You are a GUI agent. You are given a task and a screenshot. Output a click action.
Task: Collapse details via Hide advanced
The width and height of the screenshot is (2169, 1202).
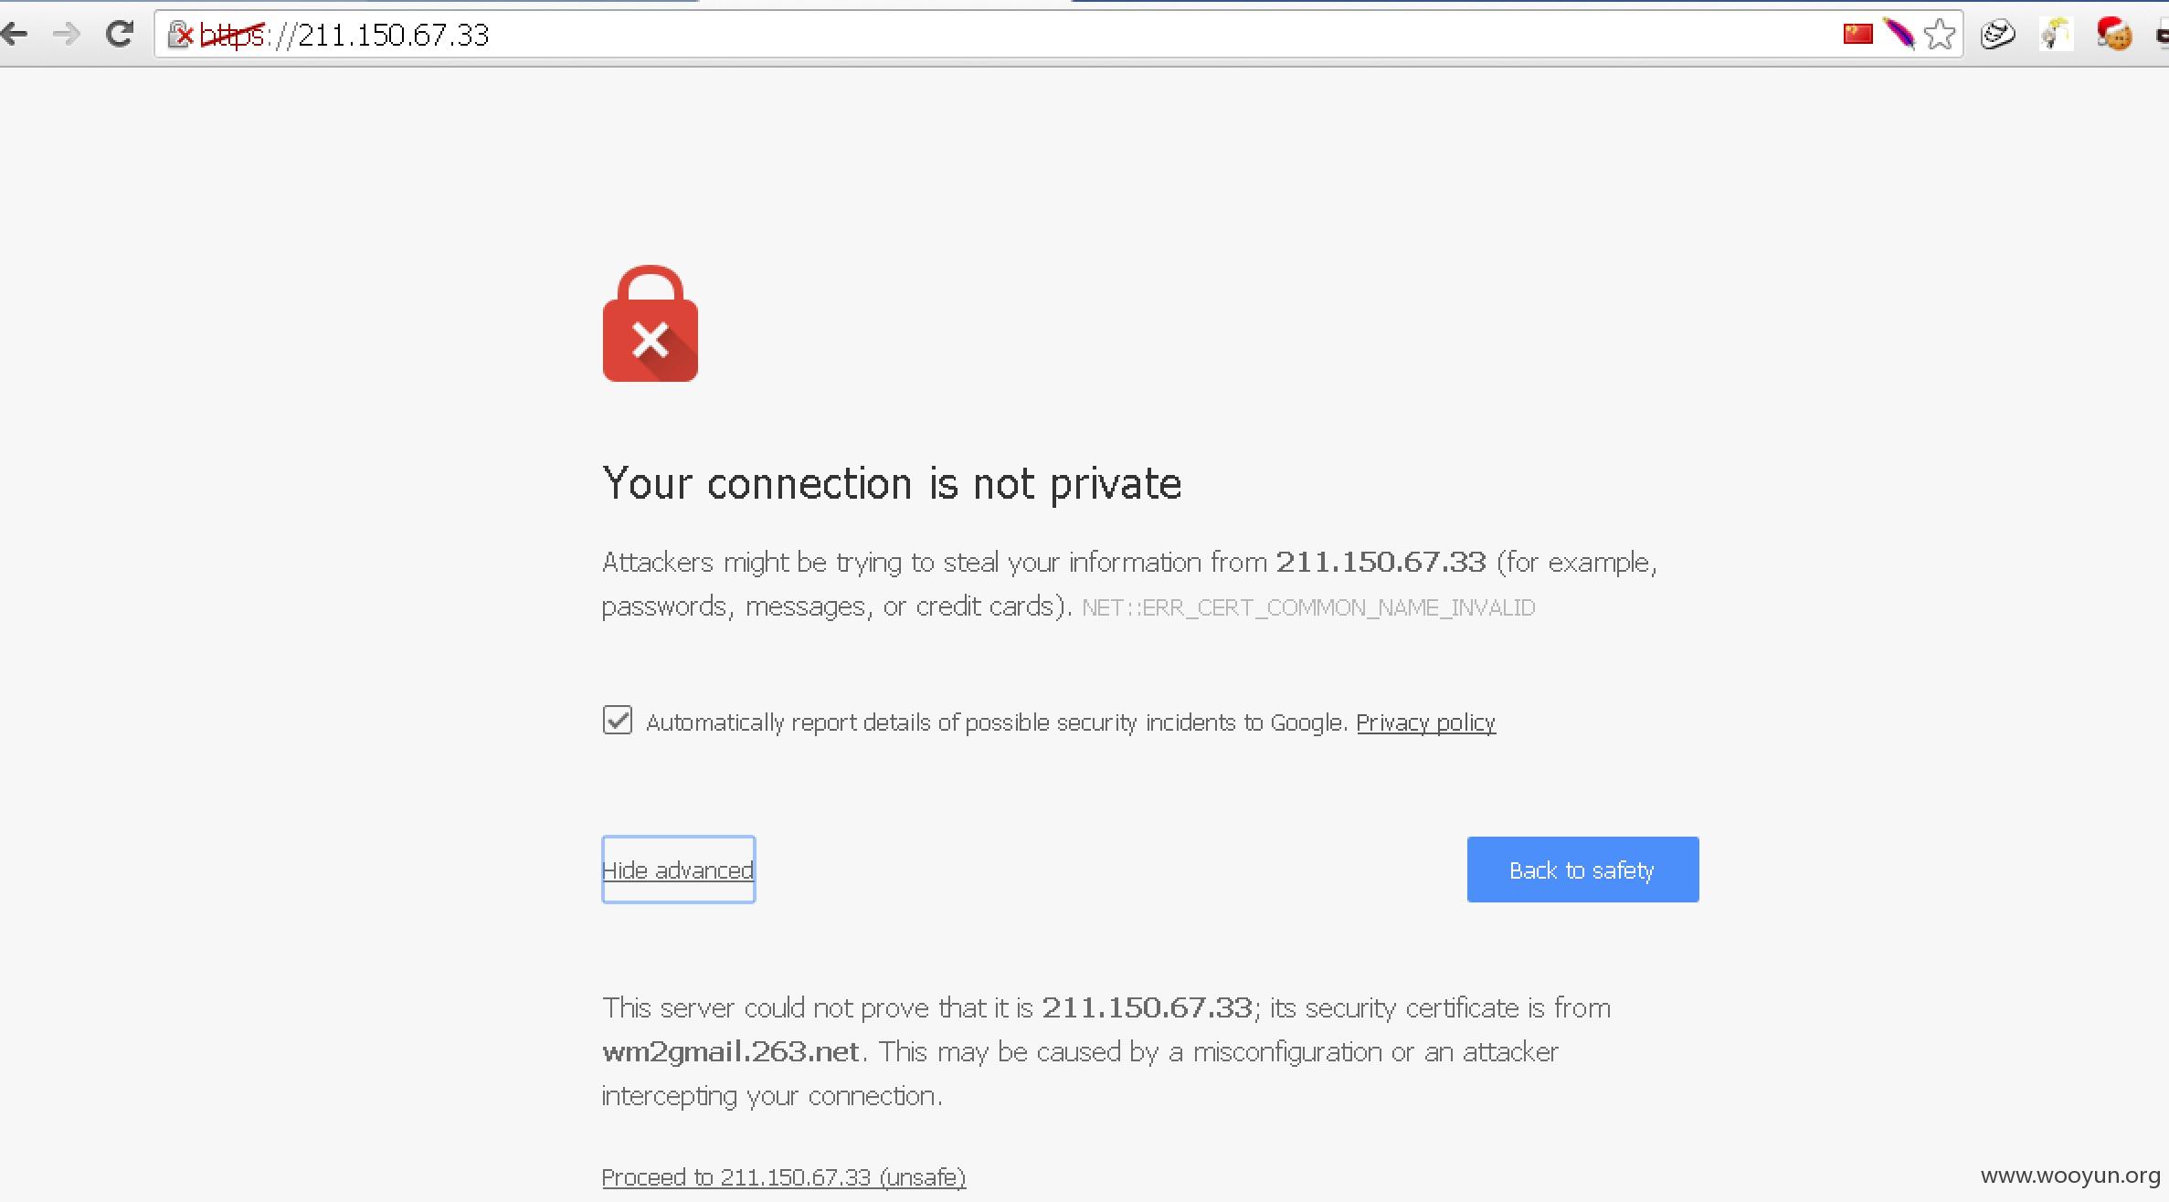[678, 870]
